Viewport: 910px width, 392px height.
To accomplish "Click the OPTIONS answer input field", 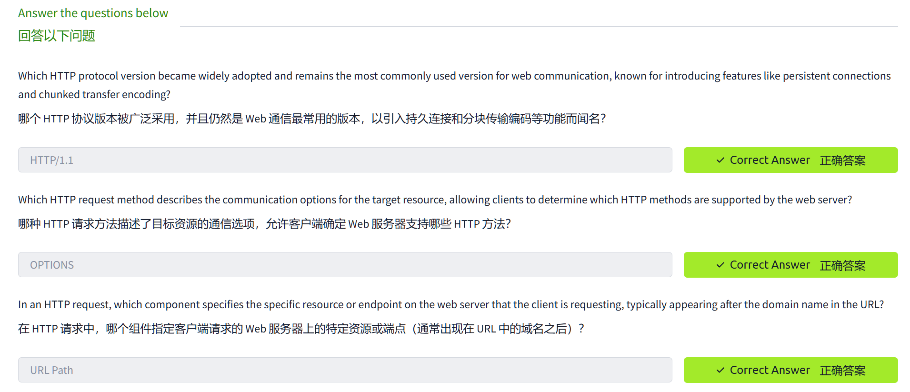I will pos(345,265).
